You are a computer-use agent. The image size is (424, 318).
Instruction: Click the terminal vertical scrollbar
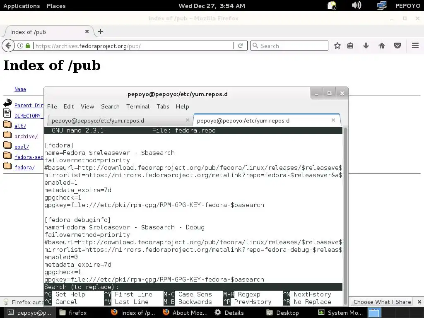pyautogui.click(x=345, y=215)
